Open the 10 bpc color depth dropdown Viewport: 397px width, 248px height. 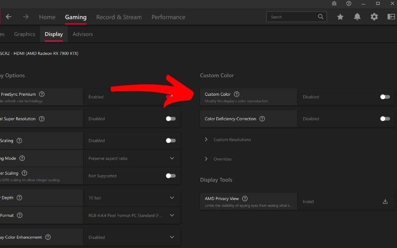click(x=172, y=197)
